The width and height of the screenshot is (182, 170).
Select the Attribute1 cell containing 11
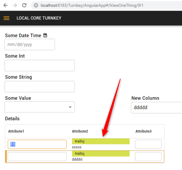pos(37,144)
